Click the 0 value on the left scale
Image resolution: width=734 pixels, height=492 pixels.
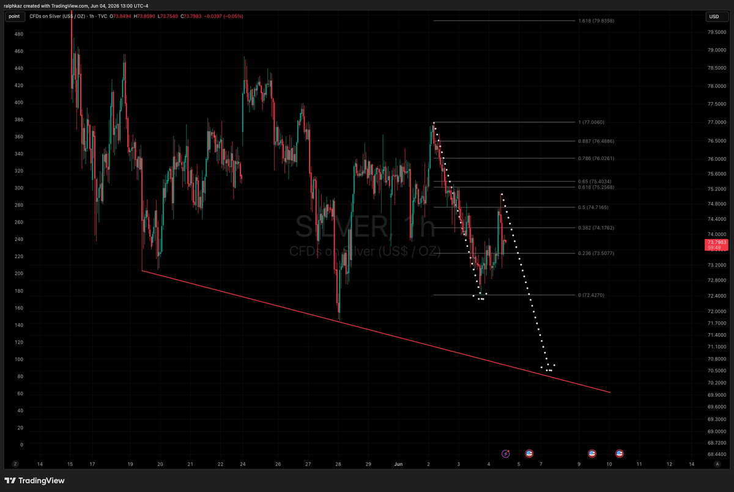pyautogui.click(x=21, y=445)
